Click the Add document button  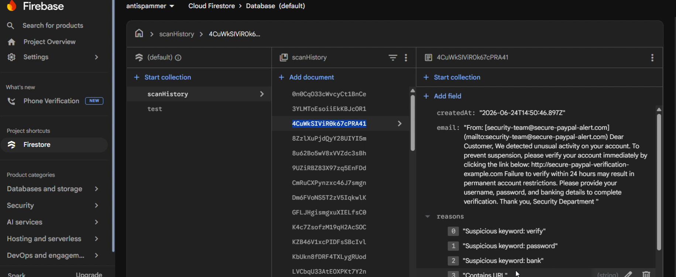(306, 77)
